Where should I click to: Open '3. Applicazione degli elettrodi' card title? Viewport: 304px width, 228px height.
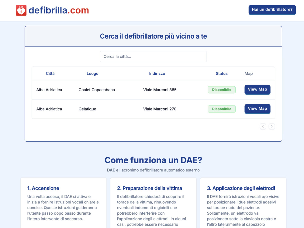tap(241, 188)
